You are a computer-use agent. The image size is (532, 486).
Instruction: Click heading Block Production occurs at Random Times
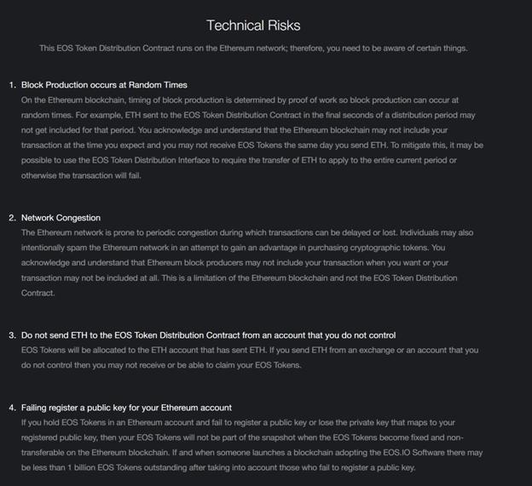click(x=104, y=85)
